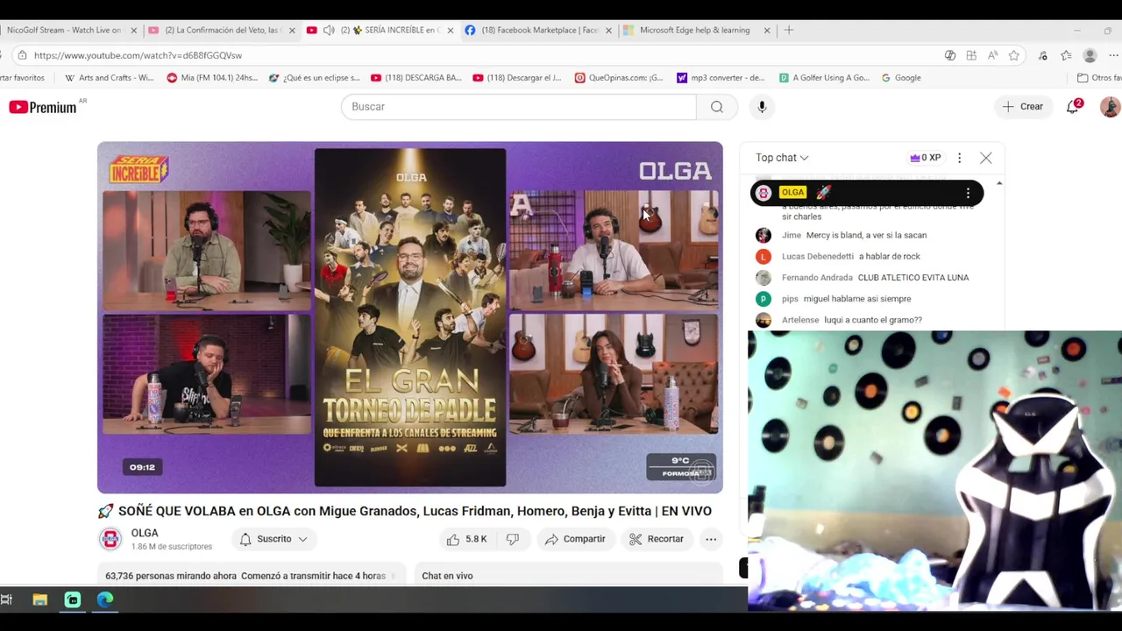Open A Golfer Using A Go bookmark
The width and height of the screenshot is (1122, 631).
tap(824, 78)
